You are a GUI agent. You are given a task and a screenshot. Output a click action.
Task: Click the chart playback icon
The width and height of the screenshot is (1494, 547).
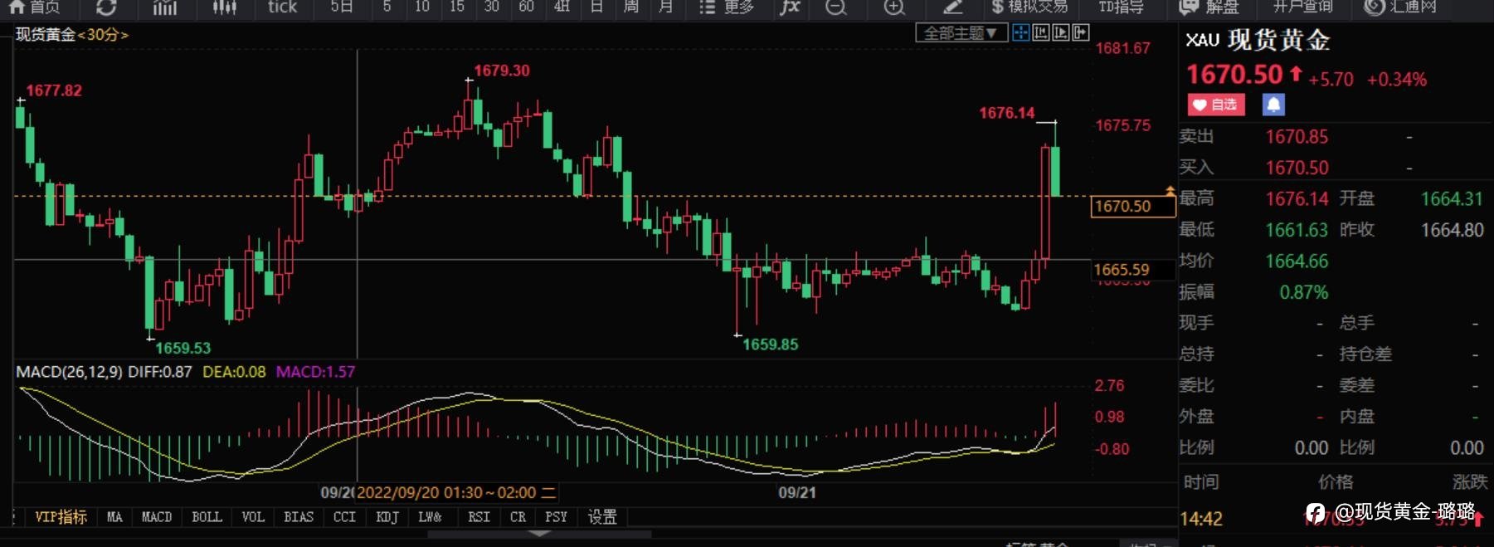1060,33
